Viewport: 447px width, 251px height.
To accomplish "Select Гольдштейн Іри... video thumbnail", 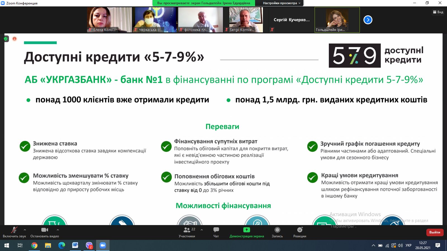I will pyautogui.click(x=337, y=20).
